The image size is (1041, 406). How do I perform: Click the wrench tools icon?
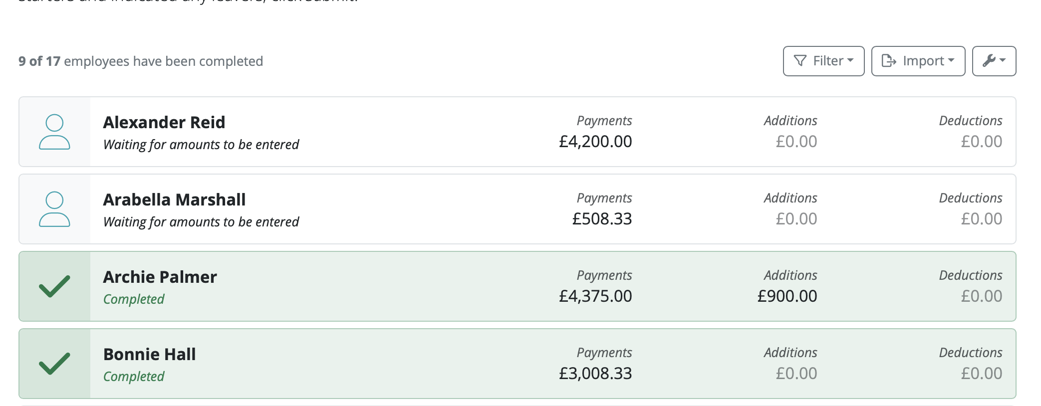tap(989, 61)
